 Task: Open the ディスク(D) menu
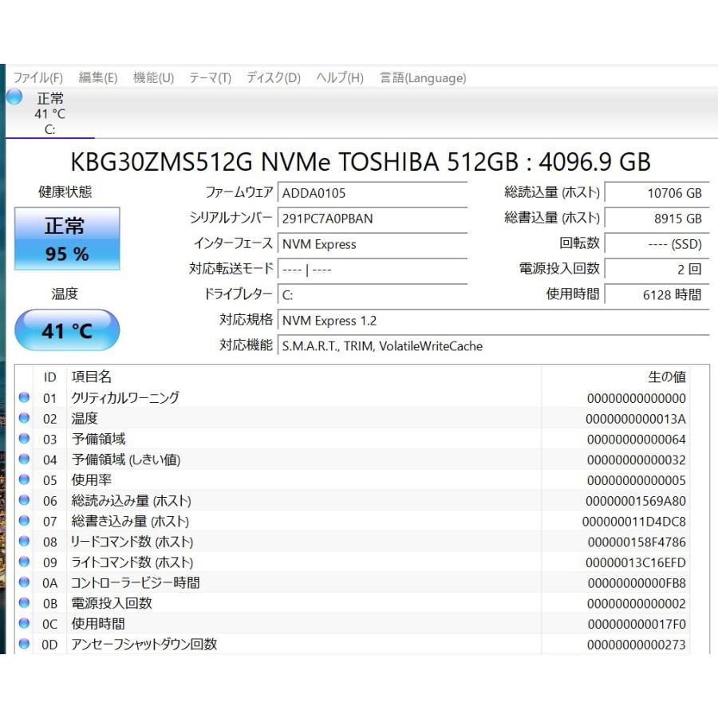(x=274, y=78)
